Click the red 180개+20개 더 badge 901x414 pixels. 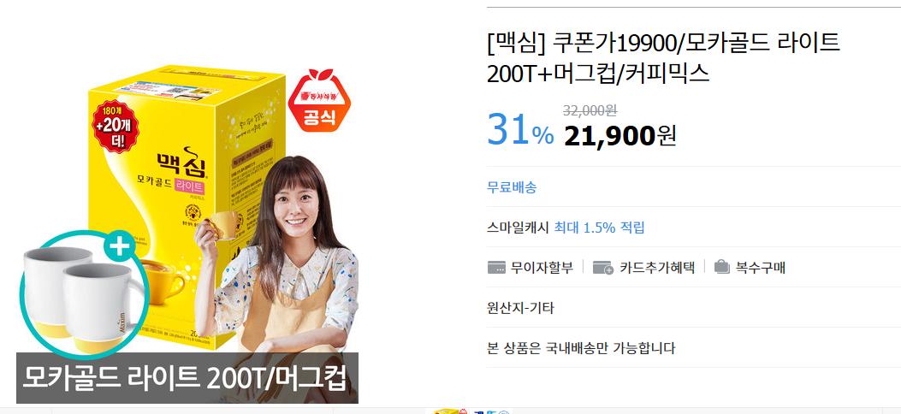(x=115, y=127)
